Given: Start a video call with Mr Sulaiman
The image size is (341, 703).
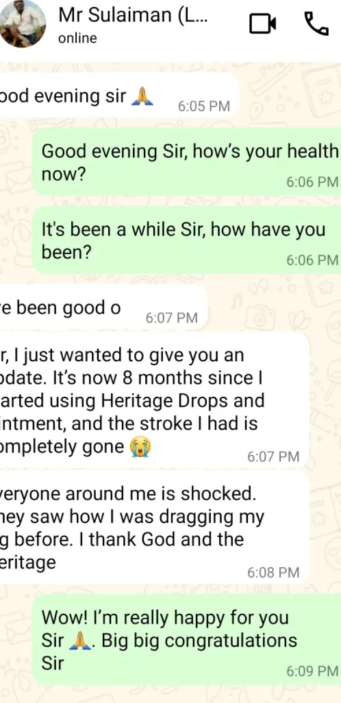Looking at the screenshot, I should [x=262, y=24].
